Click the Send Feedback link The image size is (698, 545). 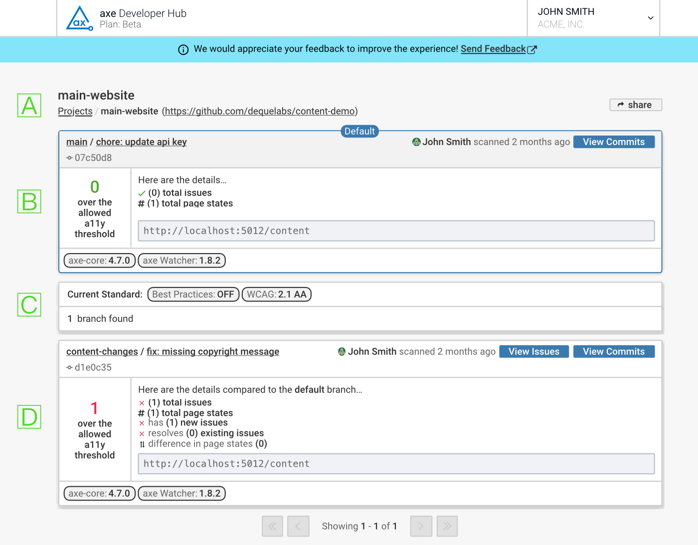coord(493,49)
